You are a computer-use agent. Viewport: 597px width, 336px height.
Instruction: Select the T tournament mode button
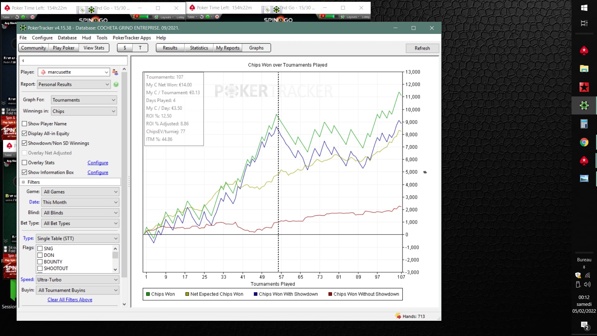pos(140,48)
